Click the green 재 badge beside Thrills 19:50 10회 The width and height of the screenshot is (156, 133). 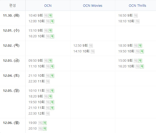pos(142,51)
